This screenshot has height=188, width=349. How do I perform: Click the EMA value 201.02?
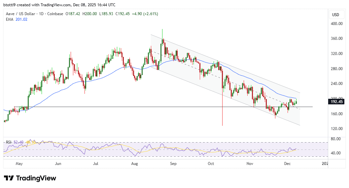[21, 19]
